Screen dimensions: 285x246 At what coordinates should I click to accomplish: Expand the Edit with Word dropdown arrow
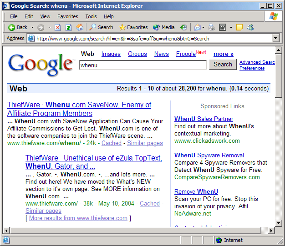tap(231, 28)
